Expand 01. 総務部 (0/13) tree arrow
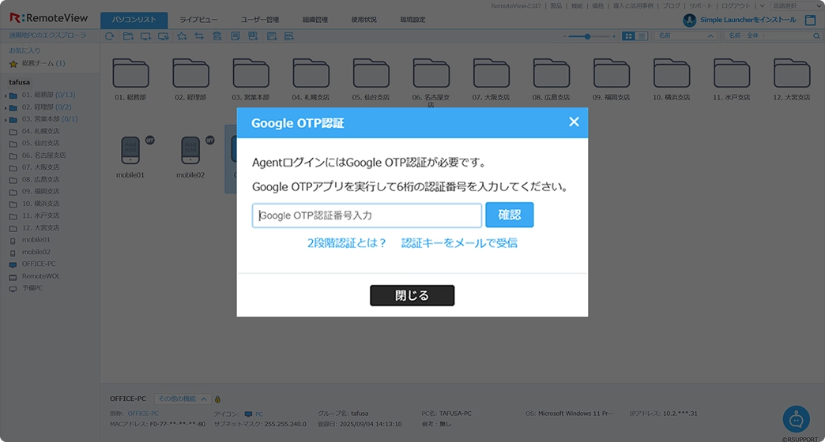825x442 pixels. click(6, 96)
